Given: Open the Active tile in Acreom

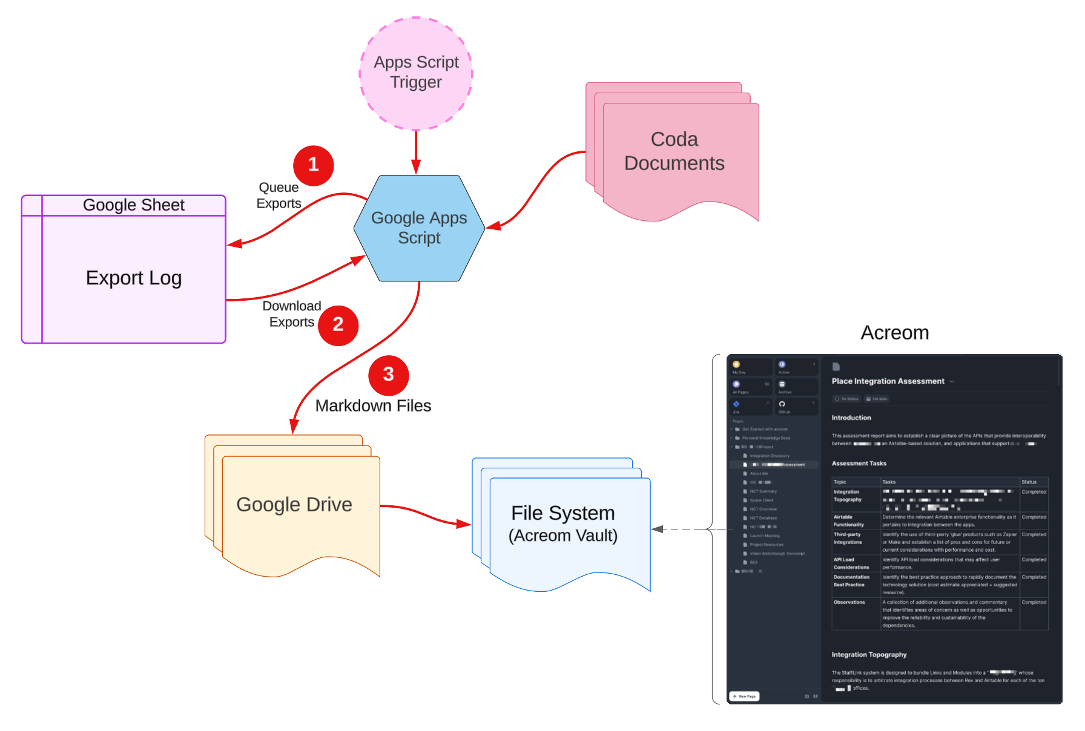Looking at the screenshot, I should pyautogui.click(x=797, y=367).
